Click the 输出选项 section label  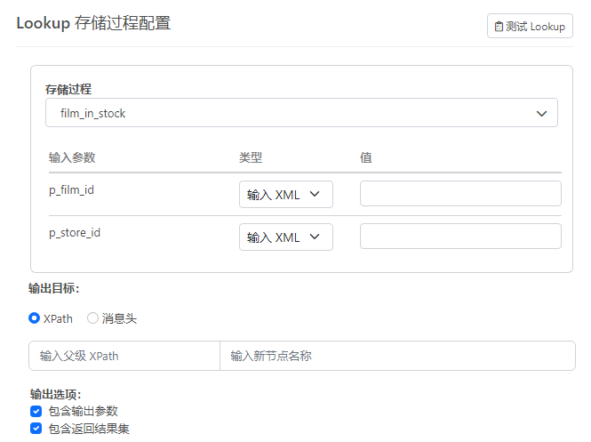[55, 394]
